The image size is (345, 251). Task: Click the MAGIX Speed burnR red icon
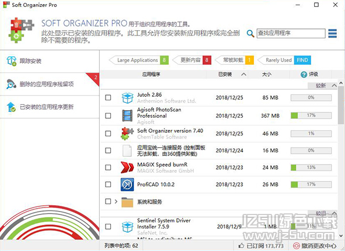coord(127,168)
